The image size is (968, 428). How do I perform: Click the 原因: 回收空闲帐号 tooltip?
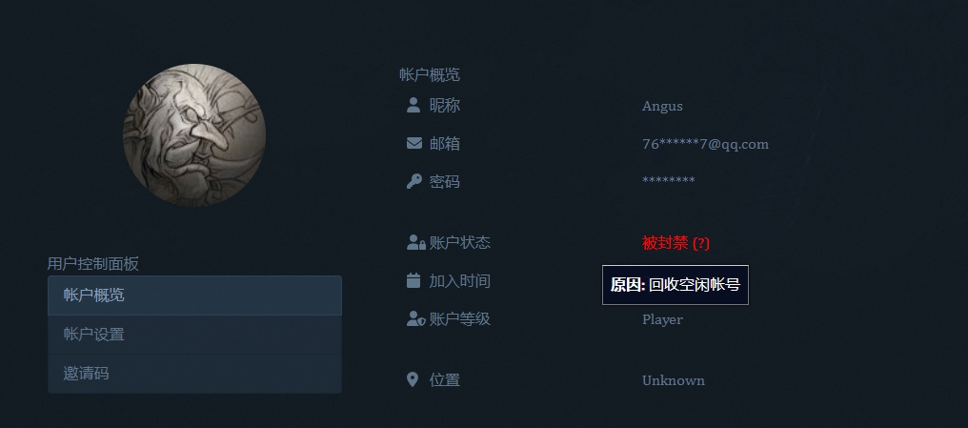click(676, 285)
